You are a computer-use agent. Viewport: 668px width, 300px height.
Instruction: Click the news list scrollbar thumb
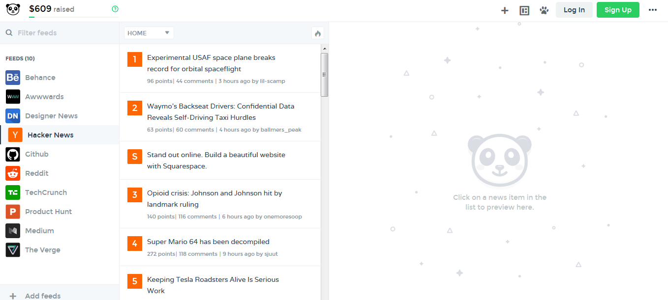[x=324, y=75]
